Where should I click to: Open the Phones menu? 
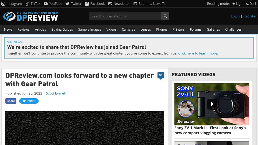click(162, 30)
